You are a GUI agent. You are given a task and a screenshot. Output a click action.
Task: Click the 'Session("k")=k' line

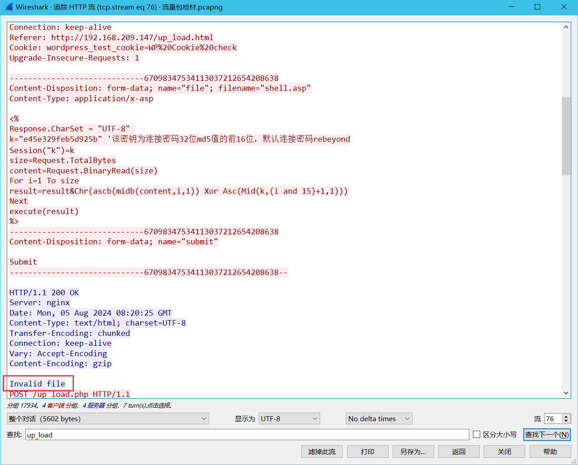42,150
